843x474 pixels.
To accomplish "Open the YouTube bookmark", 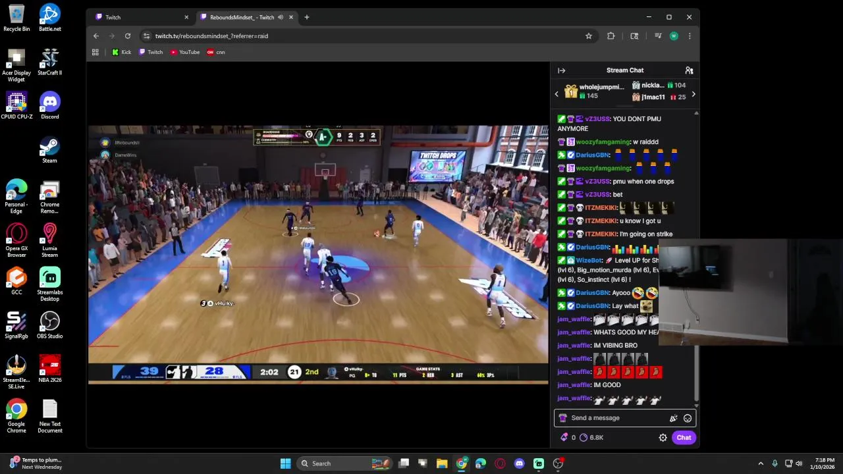I will [x=185, y=52].
